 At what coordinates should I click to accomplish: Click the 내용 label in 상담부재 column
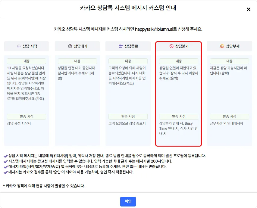click(230, 61)
